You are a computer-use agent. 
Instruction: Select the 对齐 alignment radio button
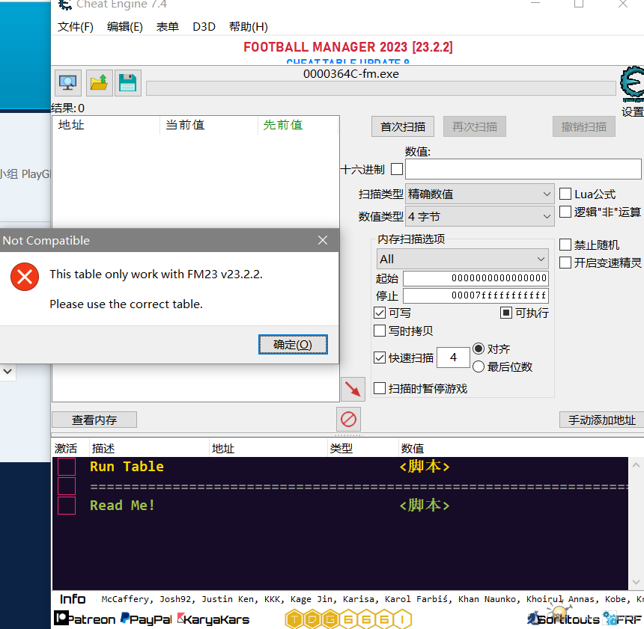479,349
